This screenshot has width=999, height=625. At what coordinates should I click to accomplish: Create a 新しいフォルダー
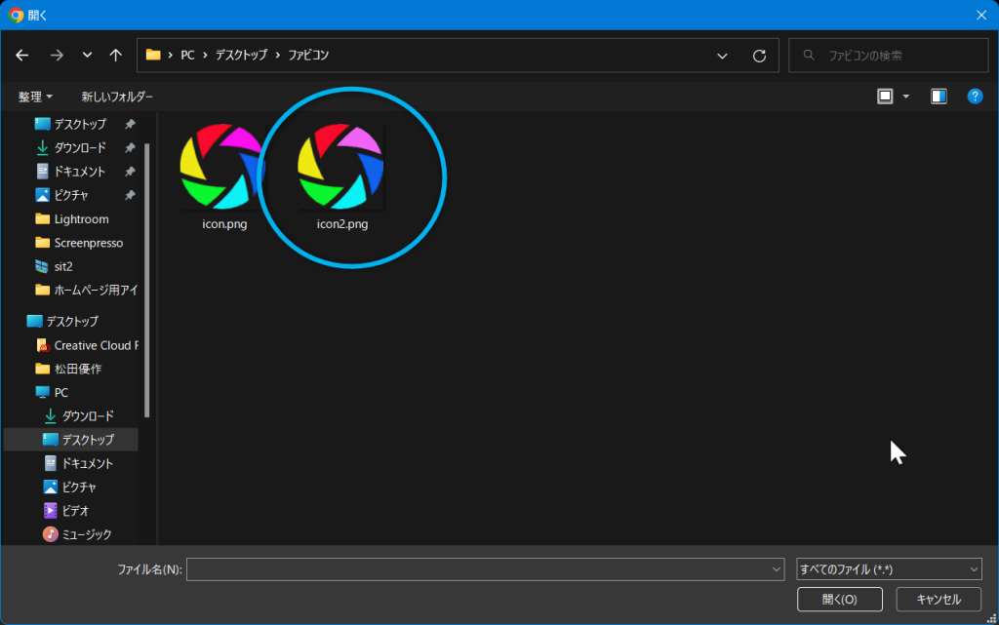pos(117,97)
